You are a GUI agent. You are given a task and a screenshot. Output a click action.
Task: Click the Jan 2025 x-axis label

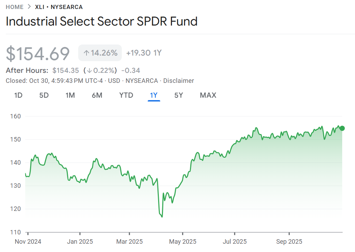coord(80,241)
